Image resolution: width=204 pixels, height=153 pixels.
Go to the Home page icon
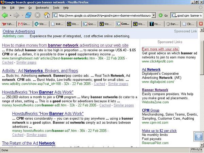click(x=47, y=15)
